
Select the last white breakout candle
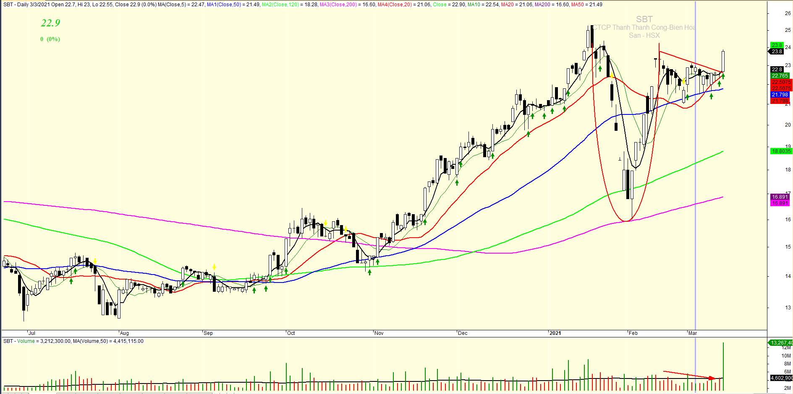click(x=723, y=61)
